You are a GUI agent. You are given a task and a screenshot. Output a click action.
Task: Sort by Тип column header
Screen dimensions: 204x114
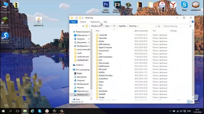154,31
